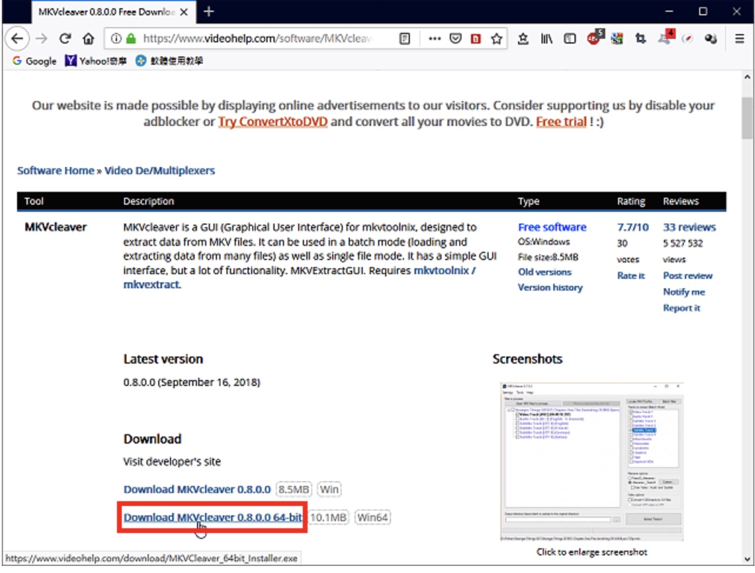Screen dimensions: 755x573
Task: Click the 10.1MB size tag
Action: 328,518
